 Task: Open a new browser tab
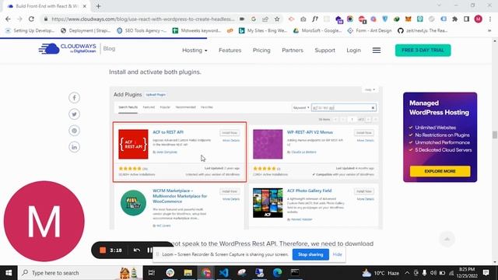point(98,6)
